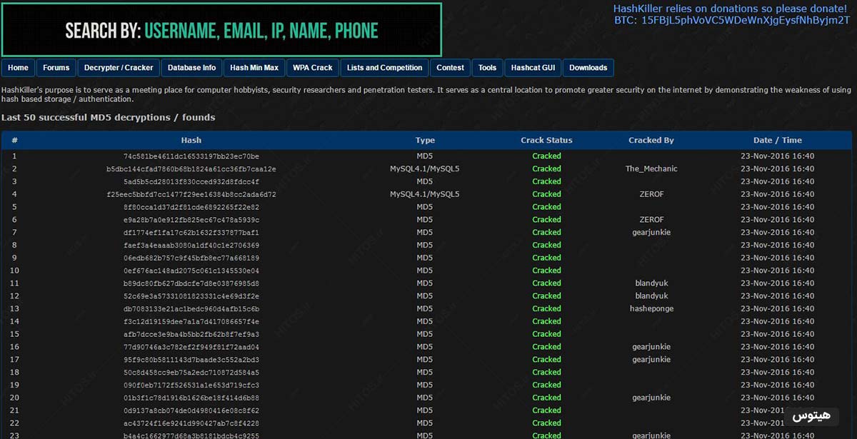The image size is (857, 439).
Task: Go to the Downloads page
Action: 588,68
